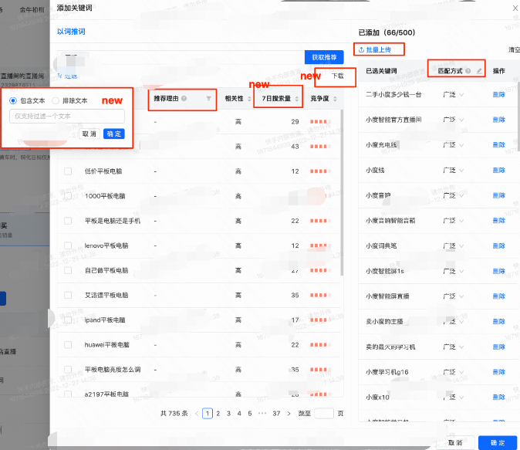
Task: Select the 包含文本 radio option
Action: coord(13,100)
